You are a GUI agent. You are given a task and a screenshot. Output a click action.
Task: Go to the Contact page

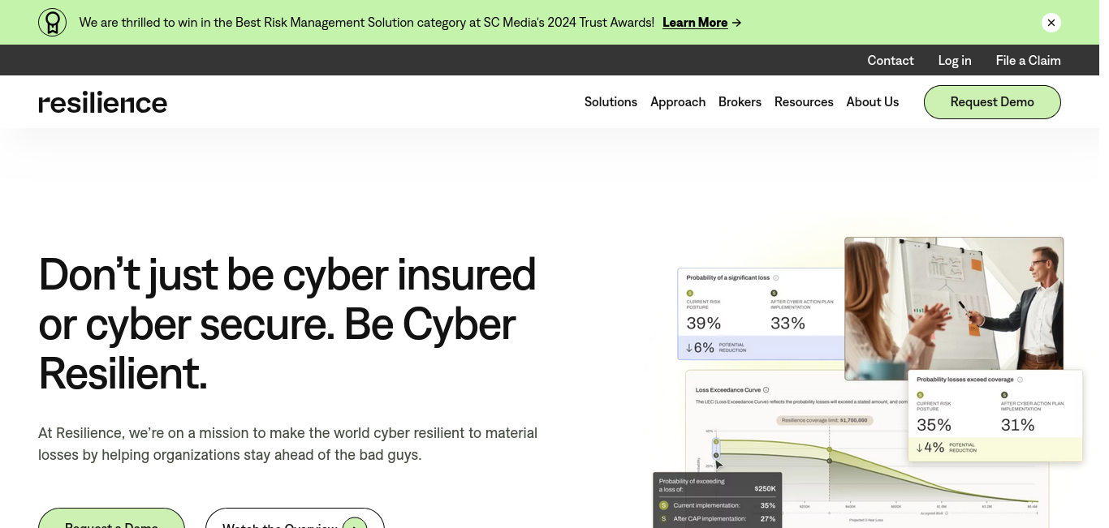(891, 60)
